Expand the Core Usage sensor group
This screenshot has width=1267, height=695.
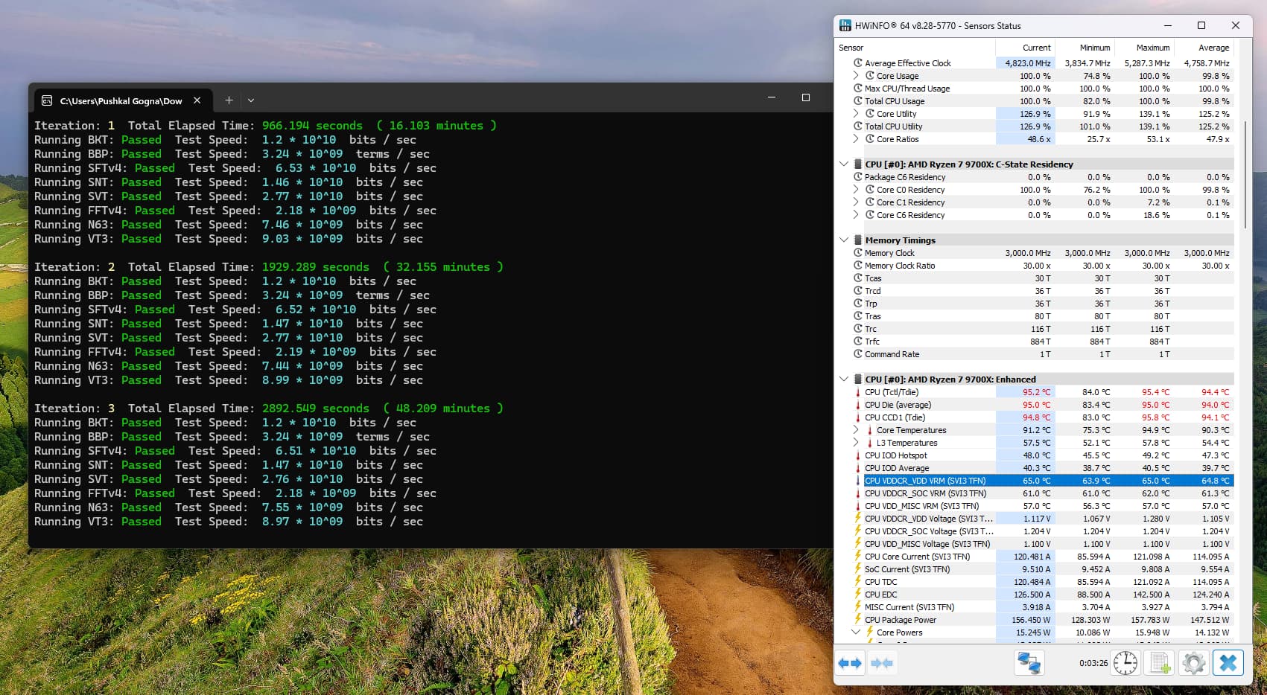[x=856, y=76]
